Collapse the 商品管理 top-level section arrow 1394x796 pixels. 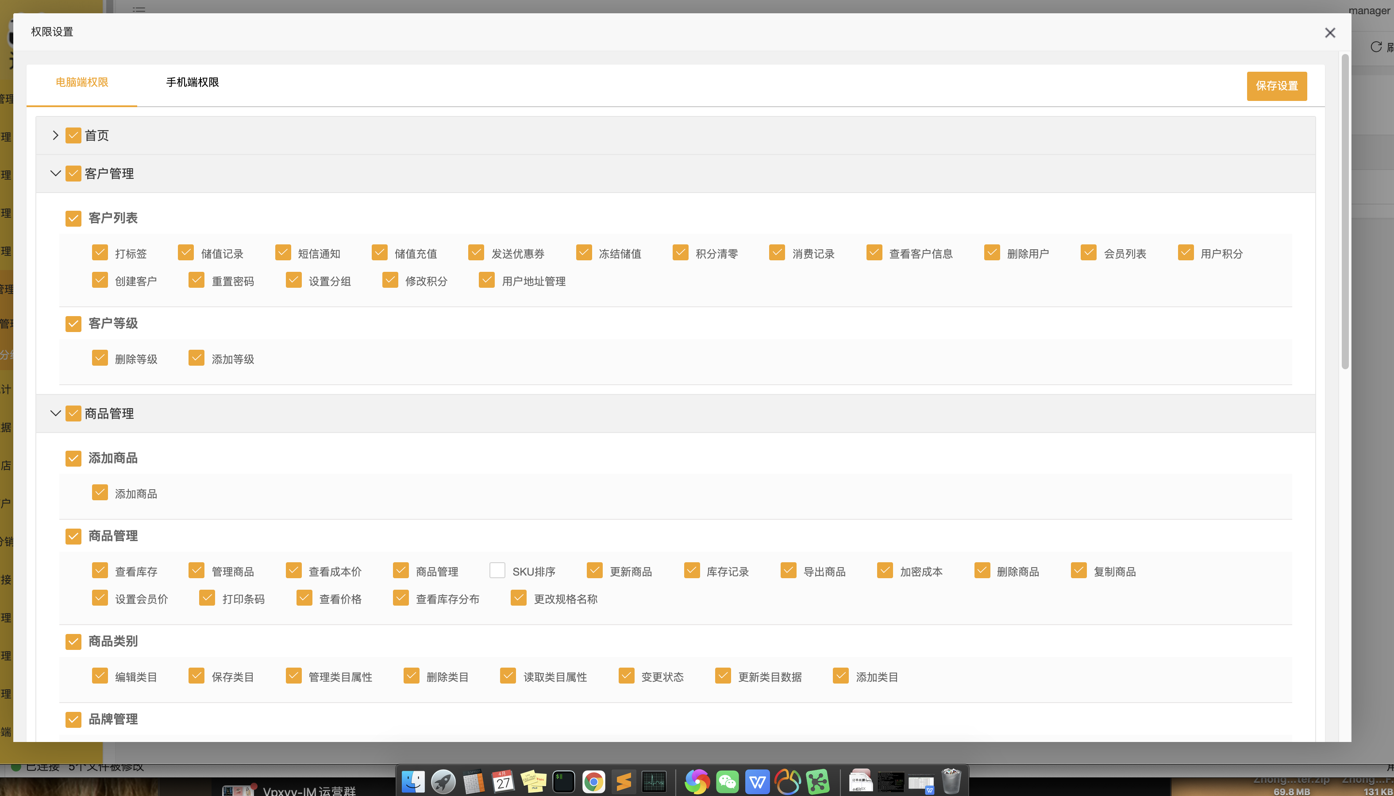pos(55,413)
